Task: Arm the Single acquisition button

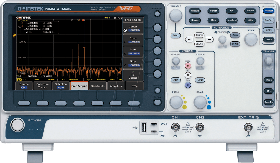Action: coord(269,30)
